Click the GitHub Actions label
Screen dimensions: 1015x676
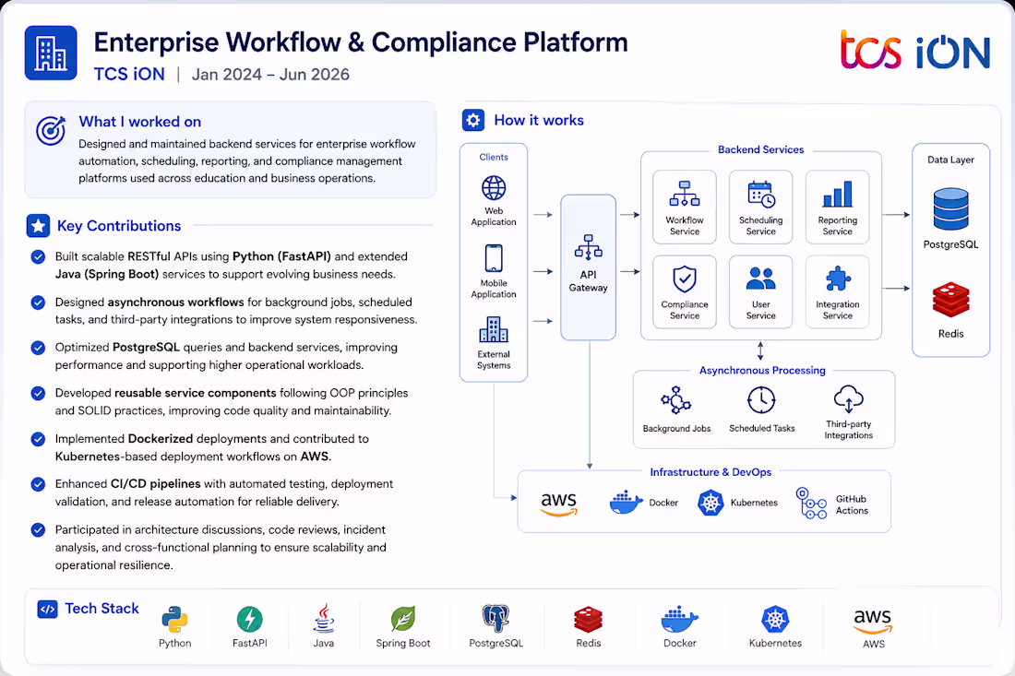coord(852,504)
